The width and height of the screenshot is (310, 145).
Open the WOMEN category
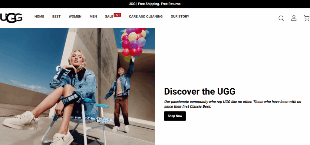75,17
